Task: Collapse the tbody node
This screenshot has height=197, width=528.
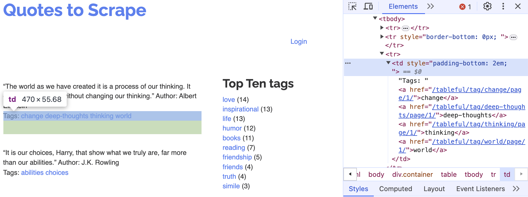Action: (375, 18)
